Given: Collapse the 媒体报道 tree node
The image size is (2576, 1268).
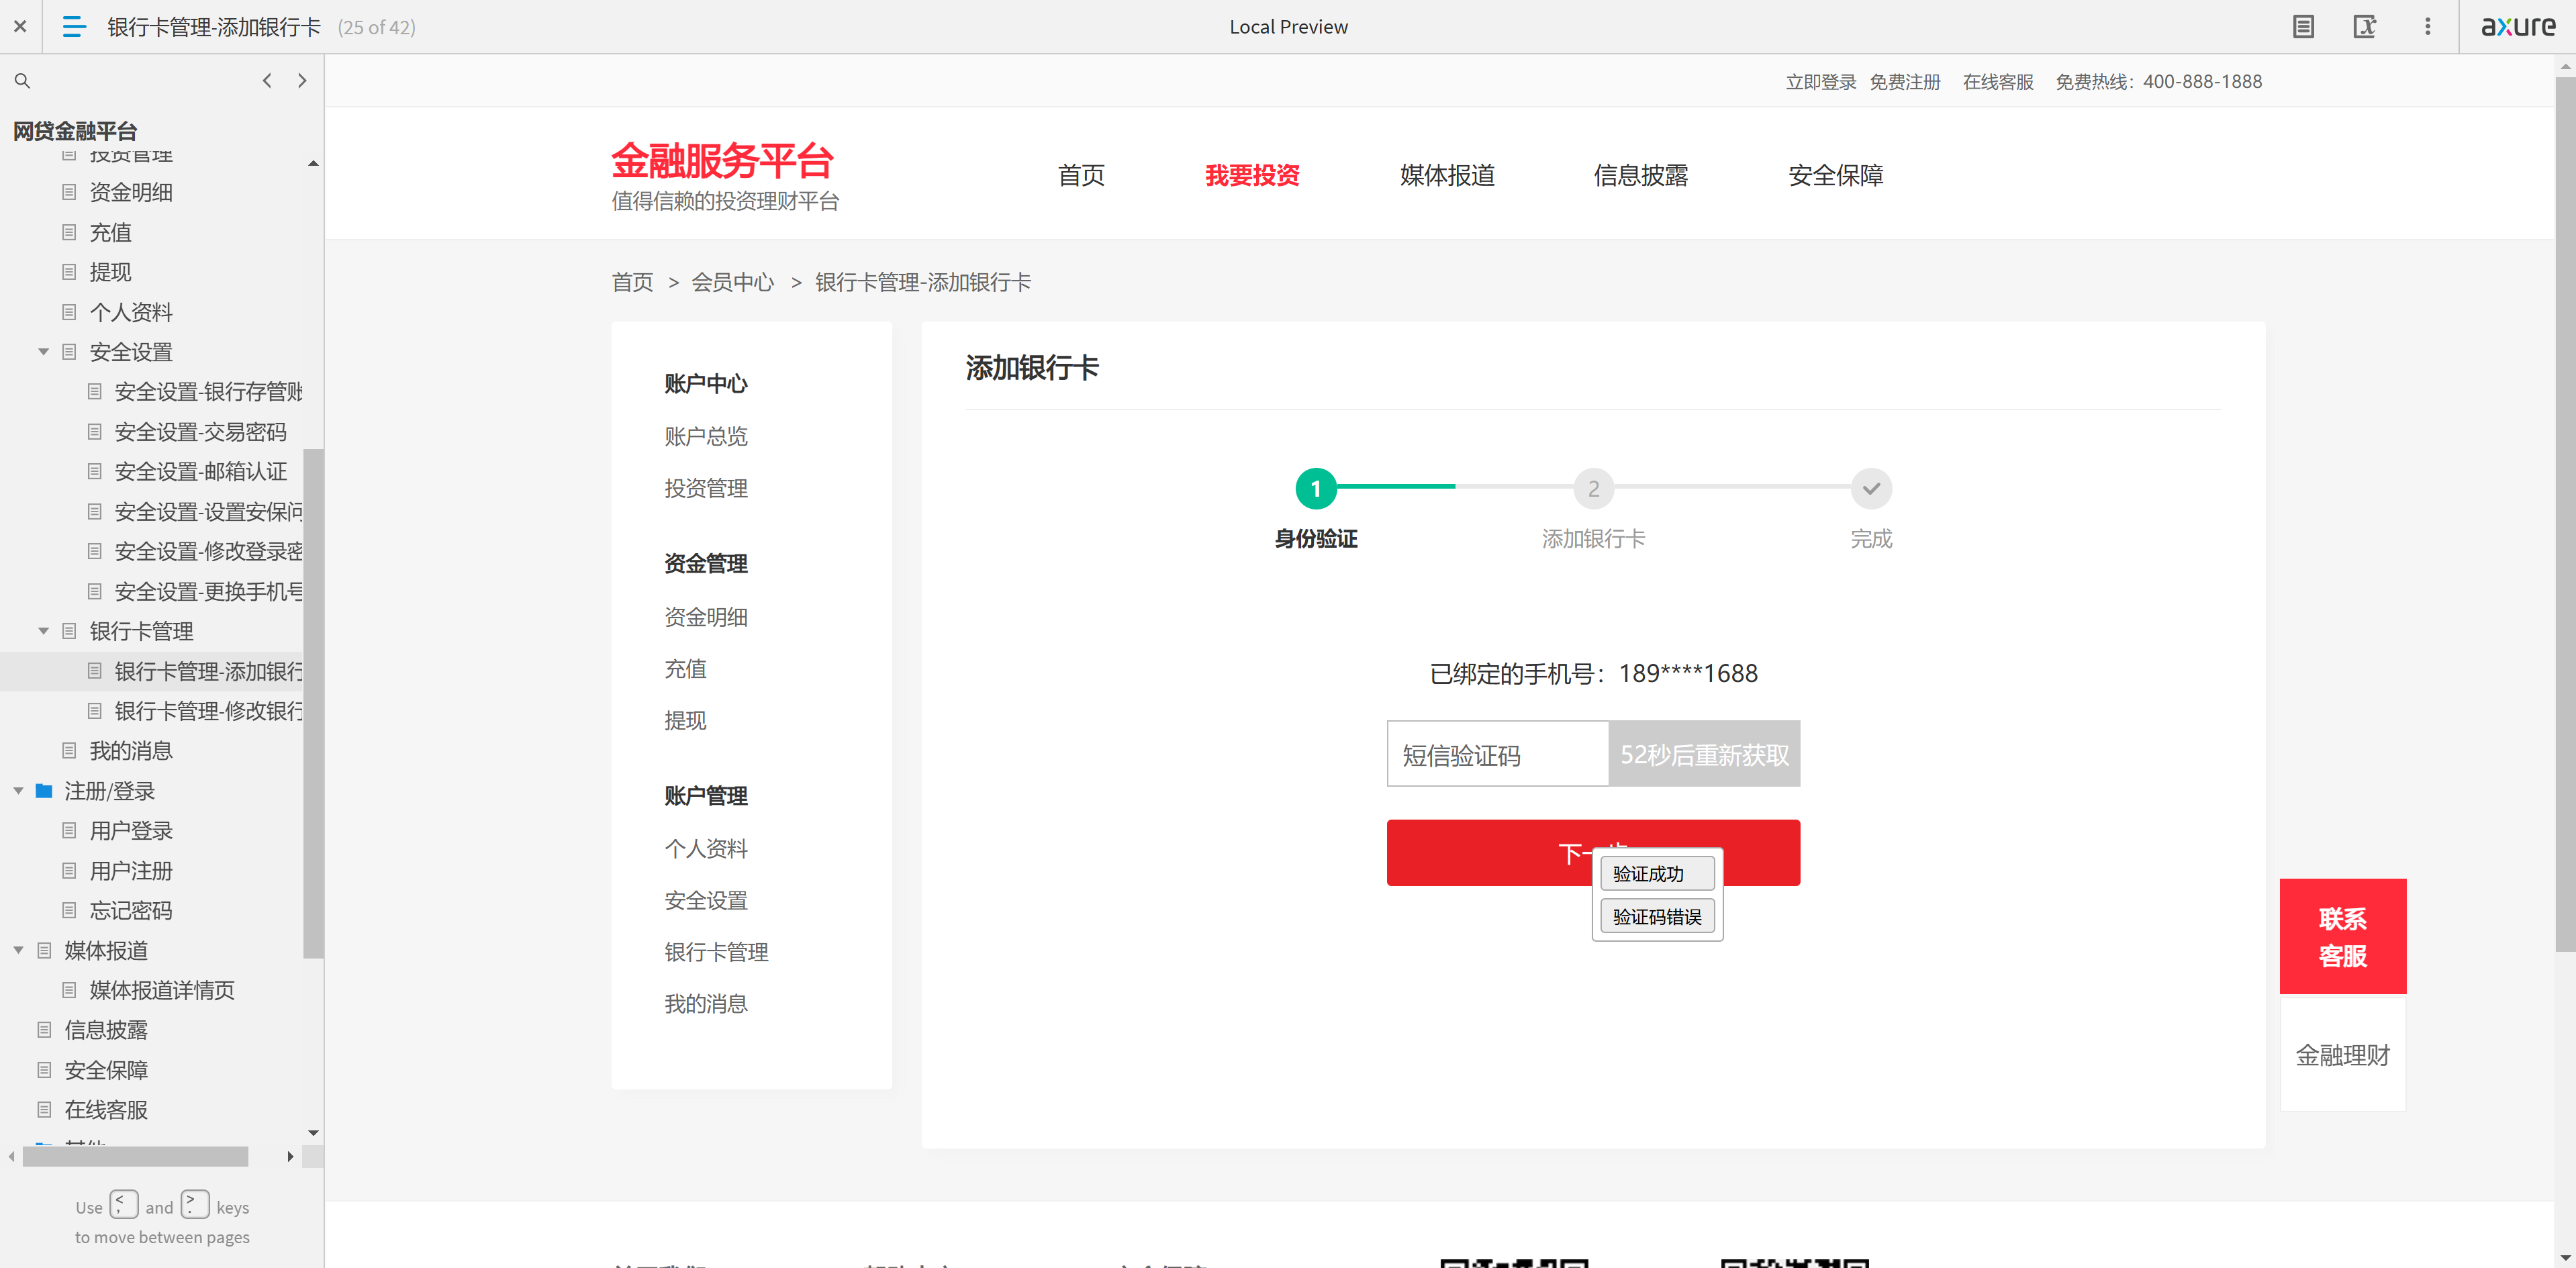Looking at the screenshot, I should [18, 950].
